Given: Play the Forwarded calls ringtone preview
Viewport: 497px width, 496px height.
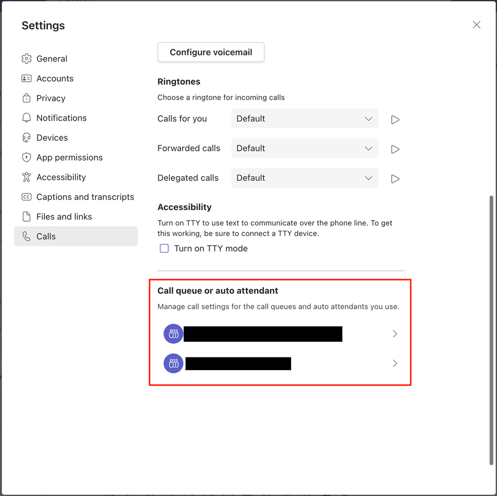Looking at the screenshot, I should 395,149.
